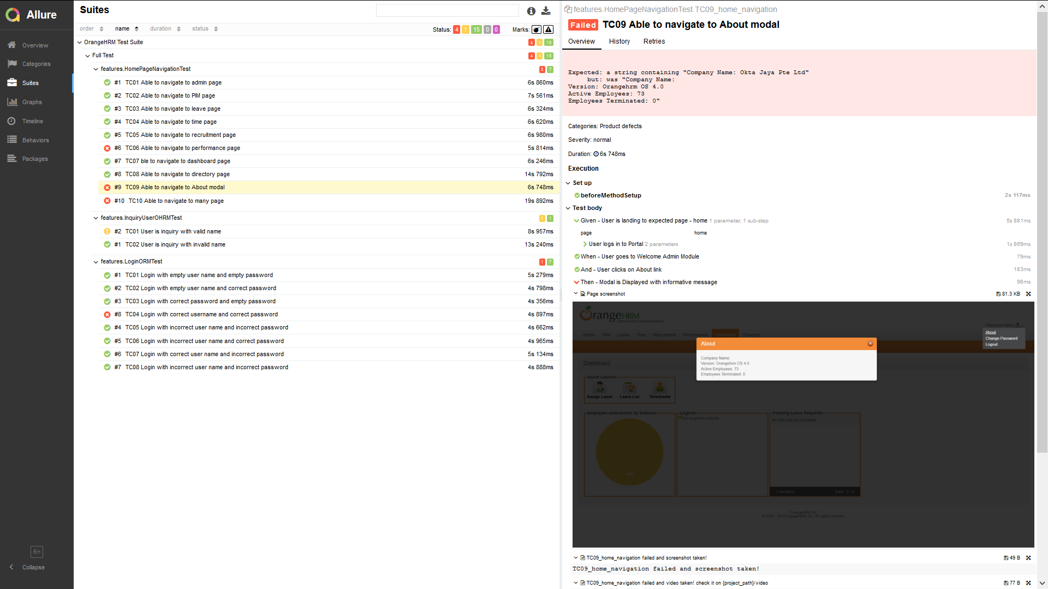Select the Overview tab of test
1048x589 pixels.
coord(581,41)
